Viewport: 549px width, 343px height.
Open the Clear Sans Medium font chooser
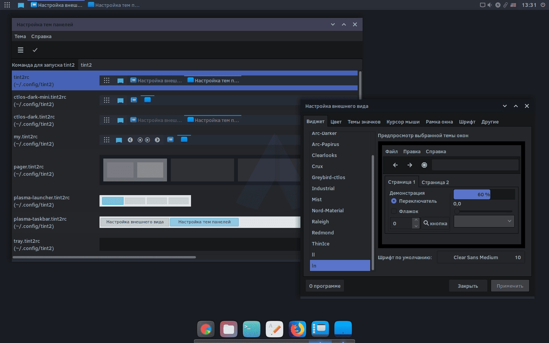click(481, 257)
